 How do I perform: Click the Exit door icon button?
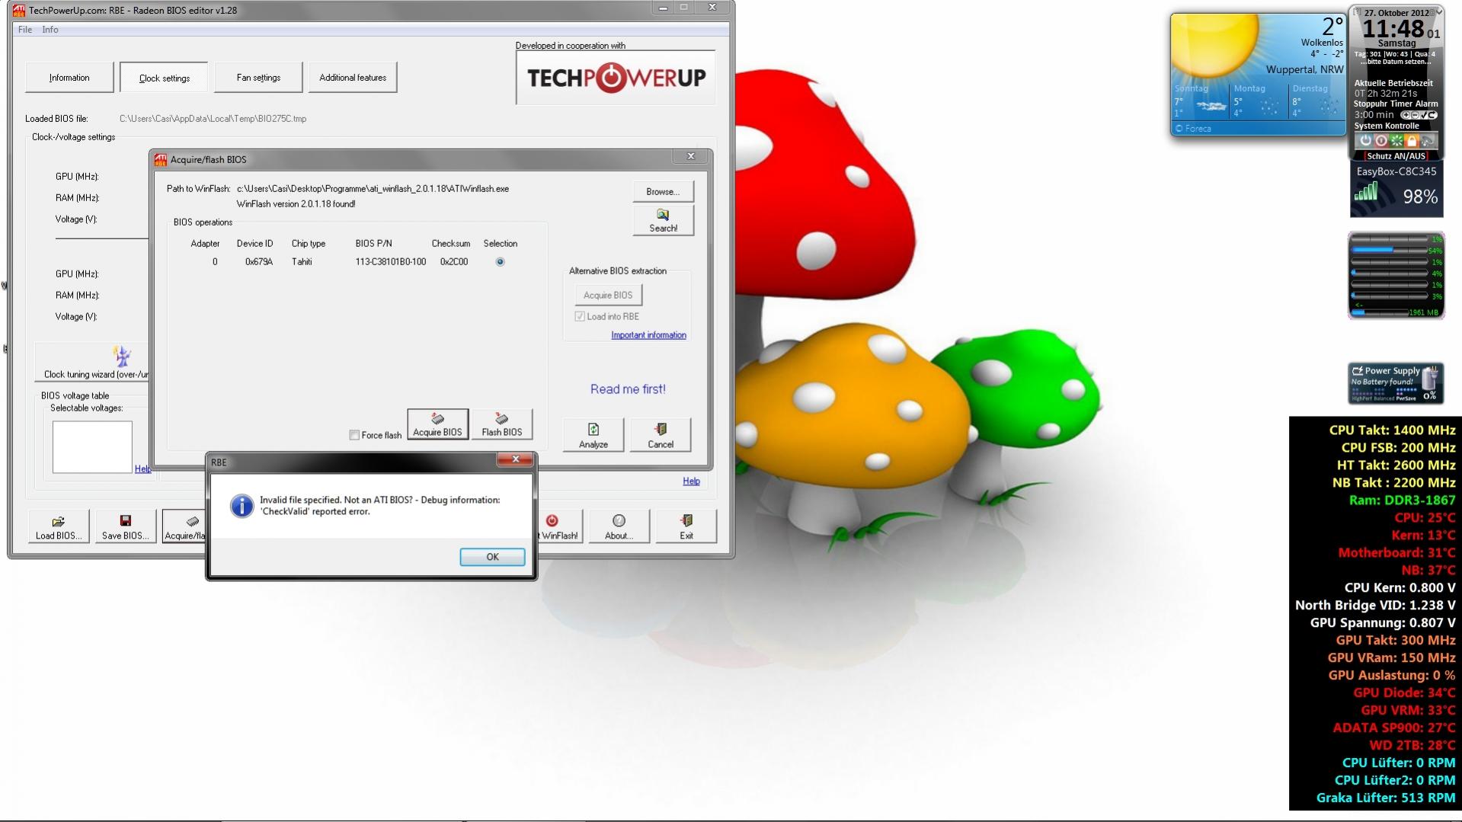[686, 526]
